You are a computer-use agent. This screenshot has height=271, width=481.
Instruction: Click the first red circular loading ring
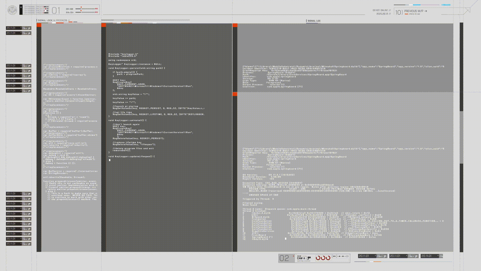318,258
